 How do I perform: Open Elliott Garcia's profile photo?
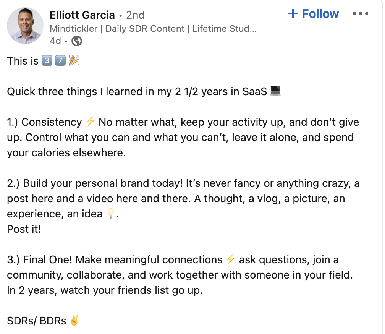tap(25, 26)
